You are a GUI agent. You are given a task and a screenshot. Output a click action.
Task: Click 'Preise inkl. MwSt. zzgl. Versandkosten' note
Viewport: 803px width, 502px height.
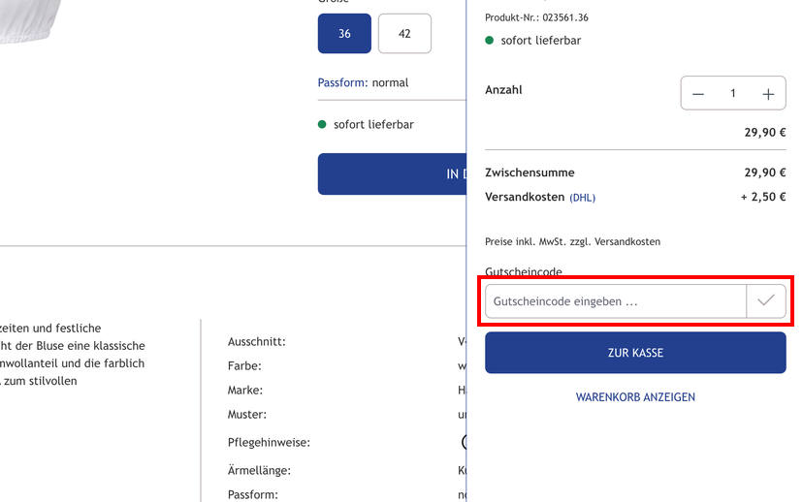point(572,241)
